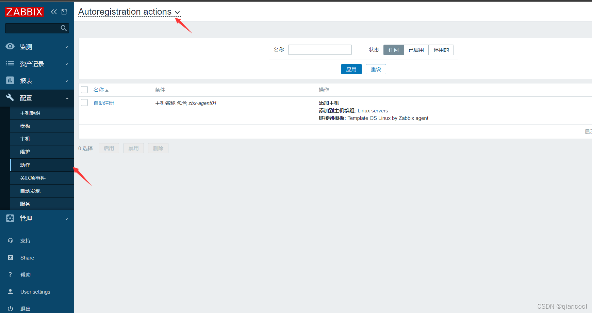Click the 操作 column header
This screenshot has width=592, height=313.
pos(324,90)
